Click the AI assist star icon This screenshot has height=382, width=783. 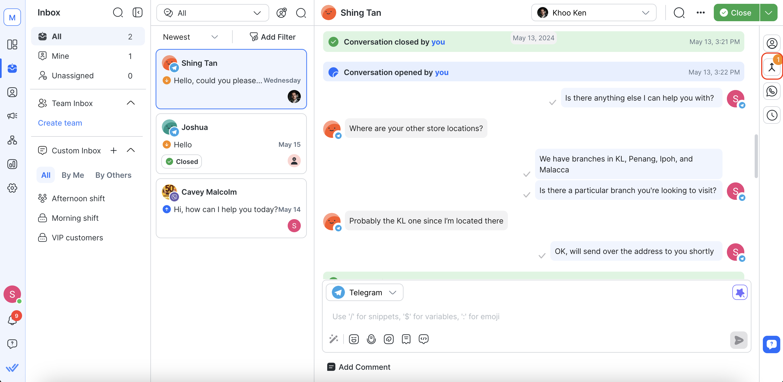click(x=739, y=292)
